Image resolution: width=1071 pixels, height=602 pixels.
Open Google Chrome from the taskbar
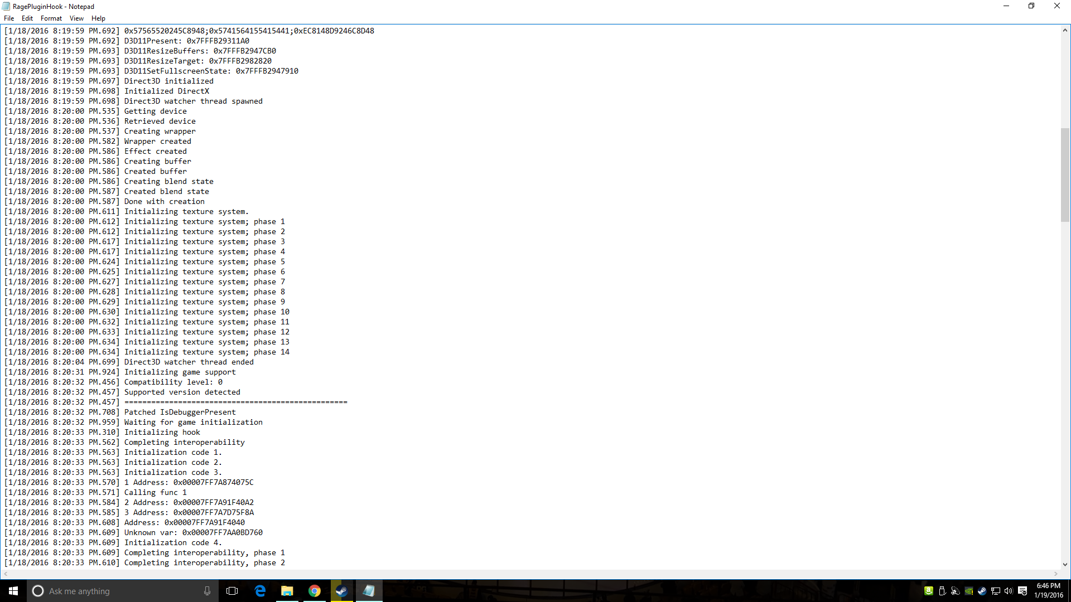pyautogui.click(x=315, y=591)
